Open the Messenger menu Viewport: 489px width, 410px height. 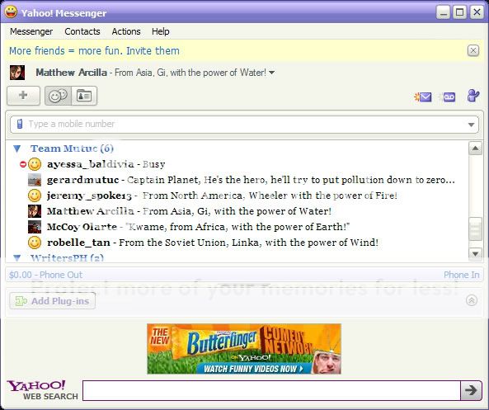point(31,31)
